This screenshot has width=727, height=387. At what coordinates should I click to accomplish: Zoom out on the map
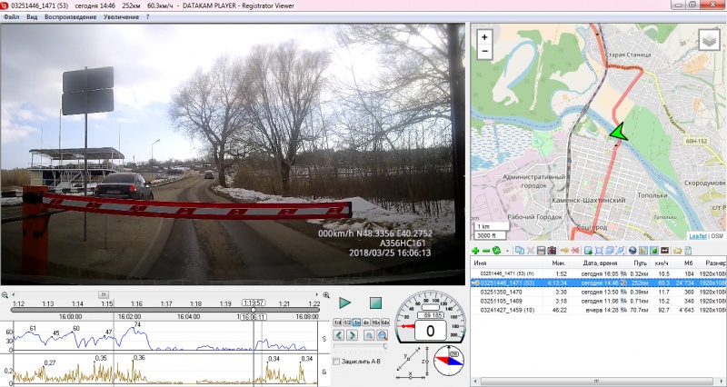(484, 52)
